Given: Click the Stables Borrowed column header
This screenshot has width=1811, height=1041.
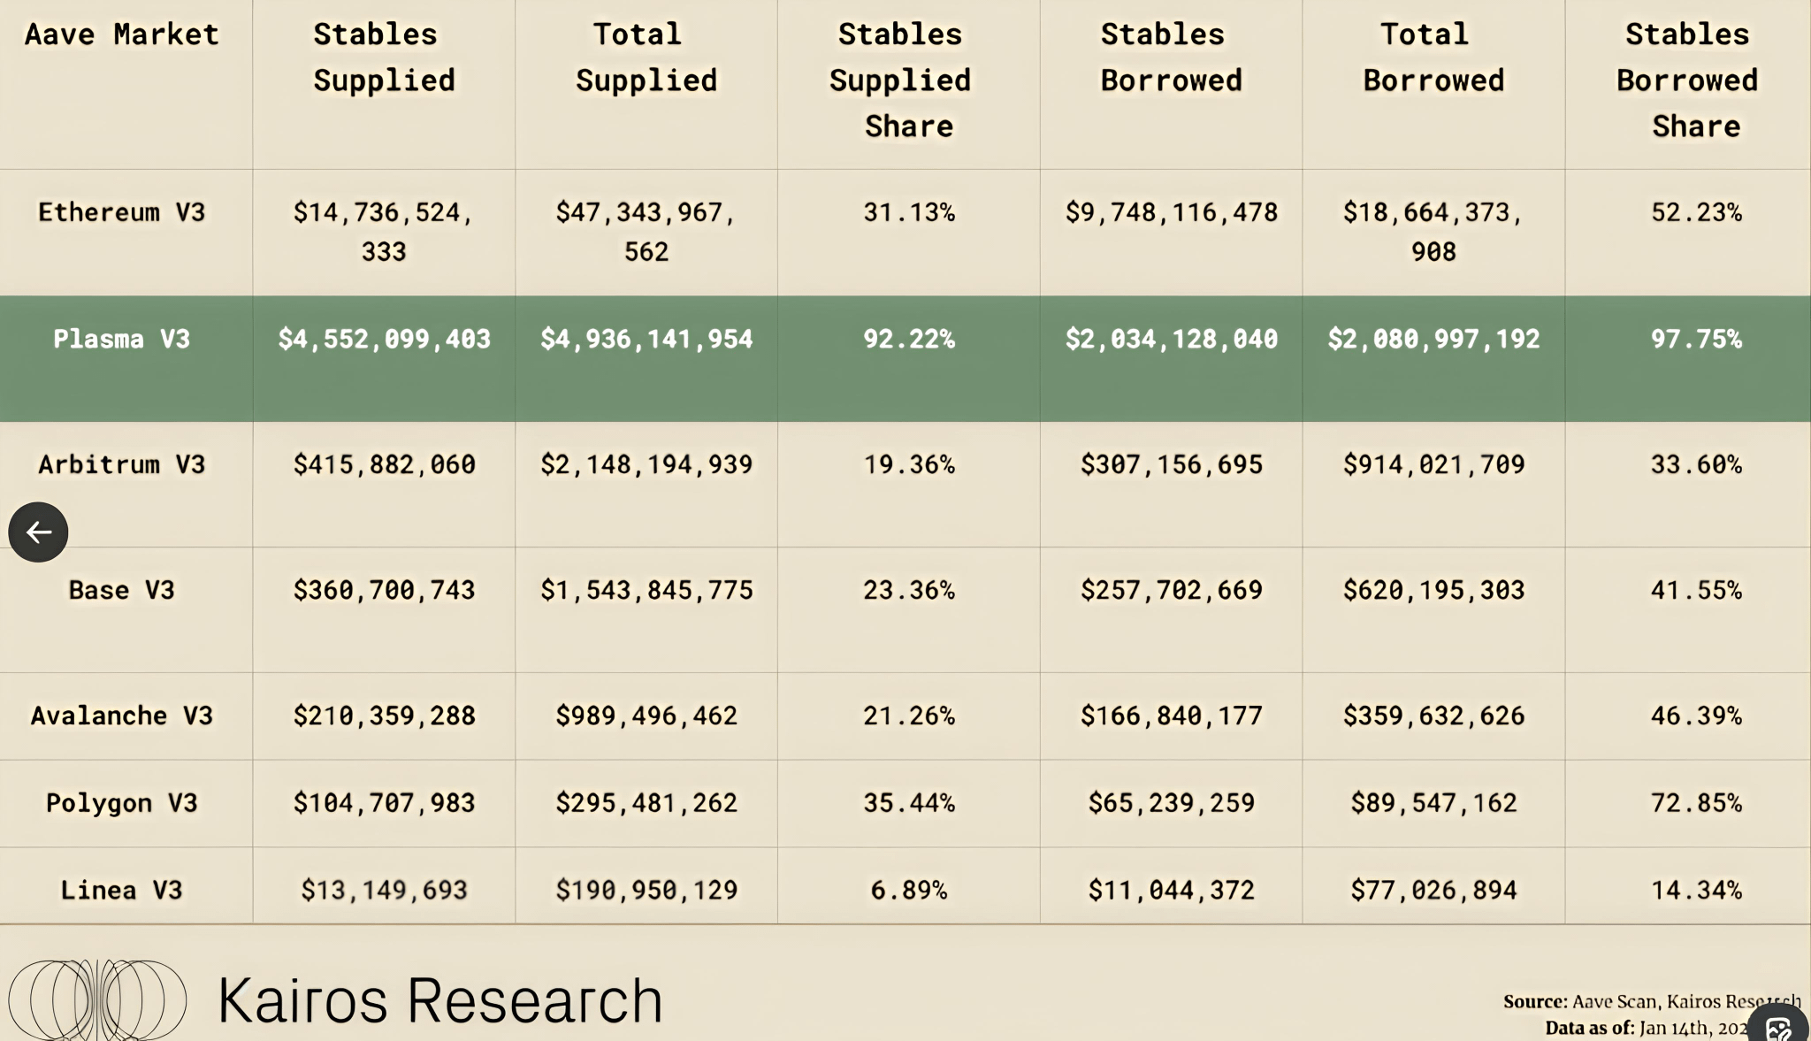Looking at the screenshot, I should (x=1171, y=57).
